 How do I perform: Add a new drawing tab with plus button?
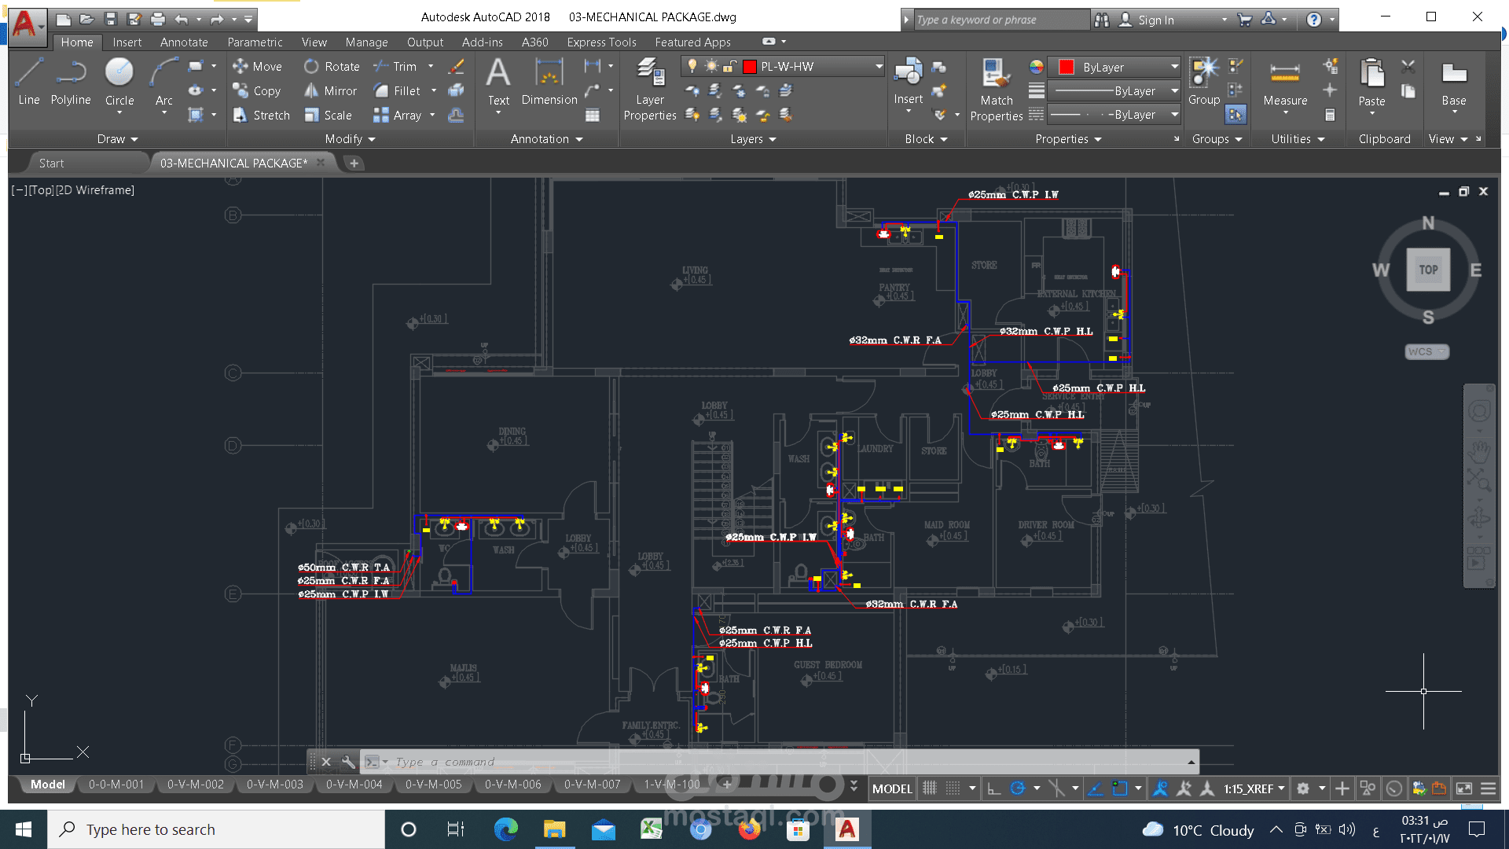tap(354, 163)
